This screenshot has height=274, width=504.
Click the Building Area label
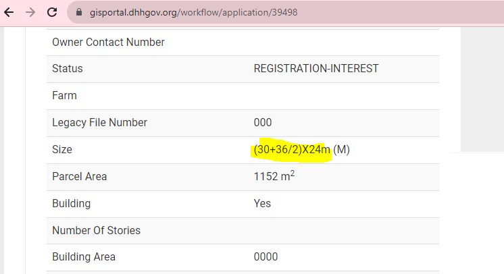84,256
